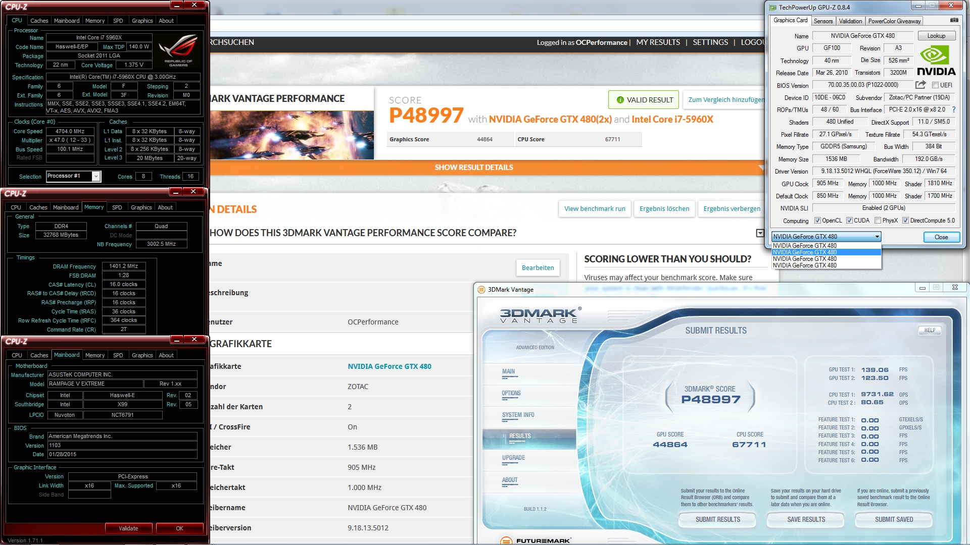Click the Zum Vergleich hinzufügen button
Image resolution: width=970 pixels, height=545 pixels.
(x=724, y=99)
